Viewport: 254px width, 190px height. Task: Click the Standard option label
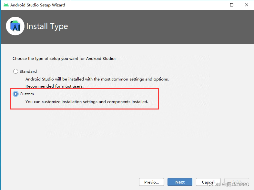[x=28, y=71]
